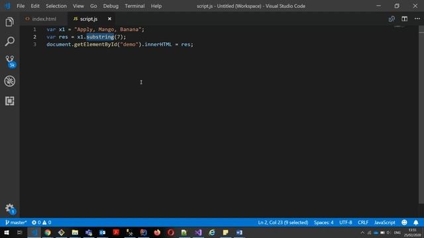Open the Manage gear settings menu
Image resolution: width=424 pixels, height=238 pixels.
(10, 209)
